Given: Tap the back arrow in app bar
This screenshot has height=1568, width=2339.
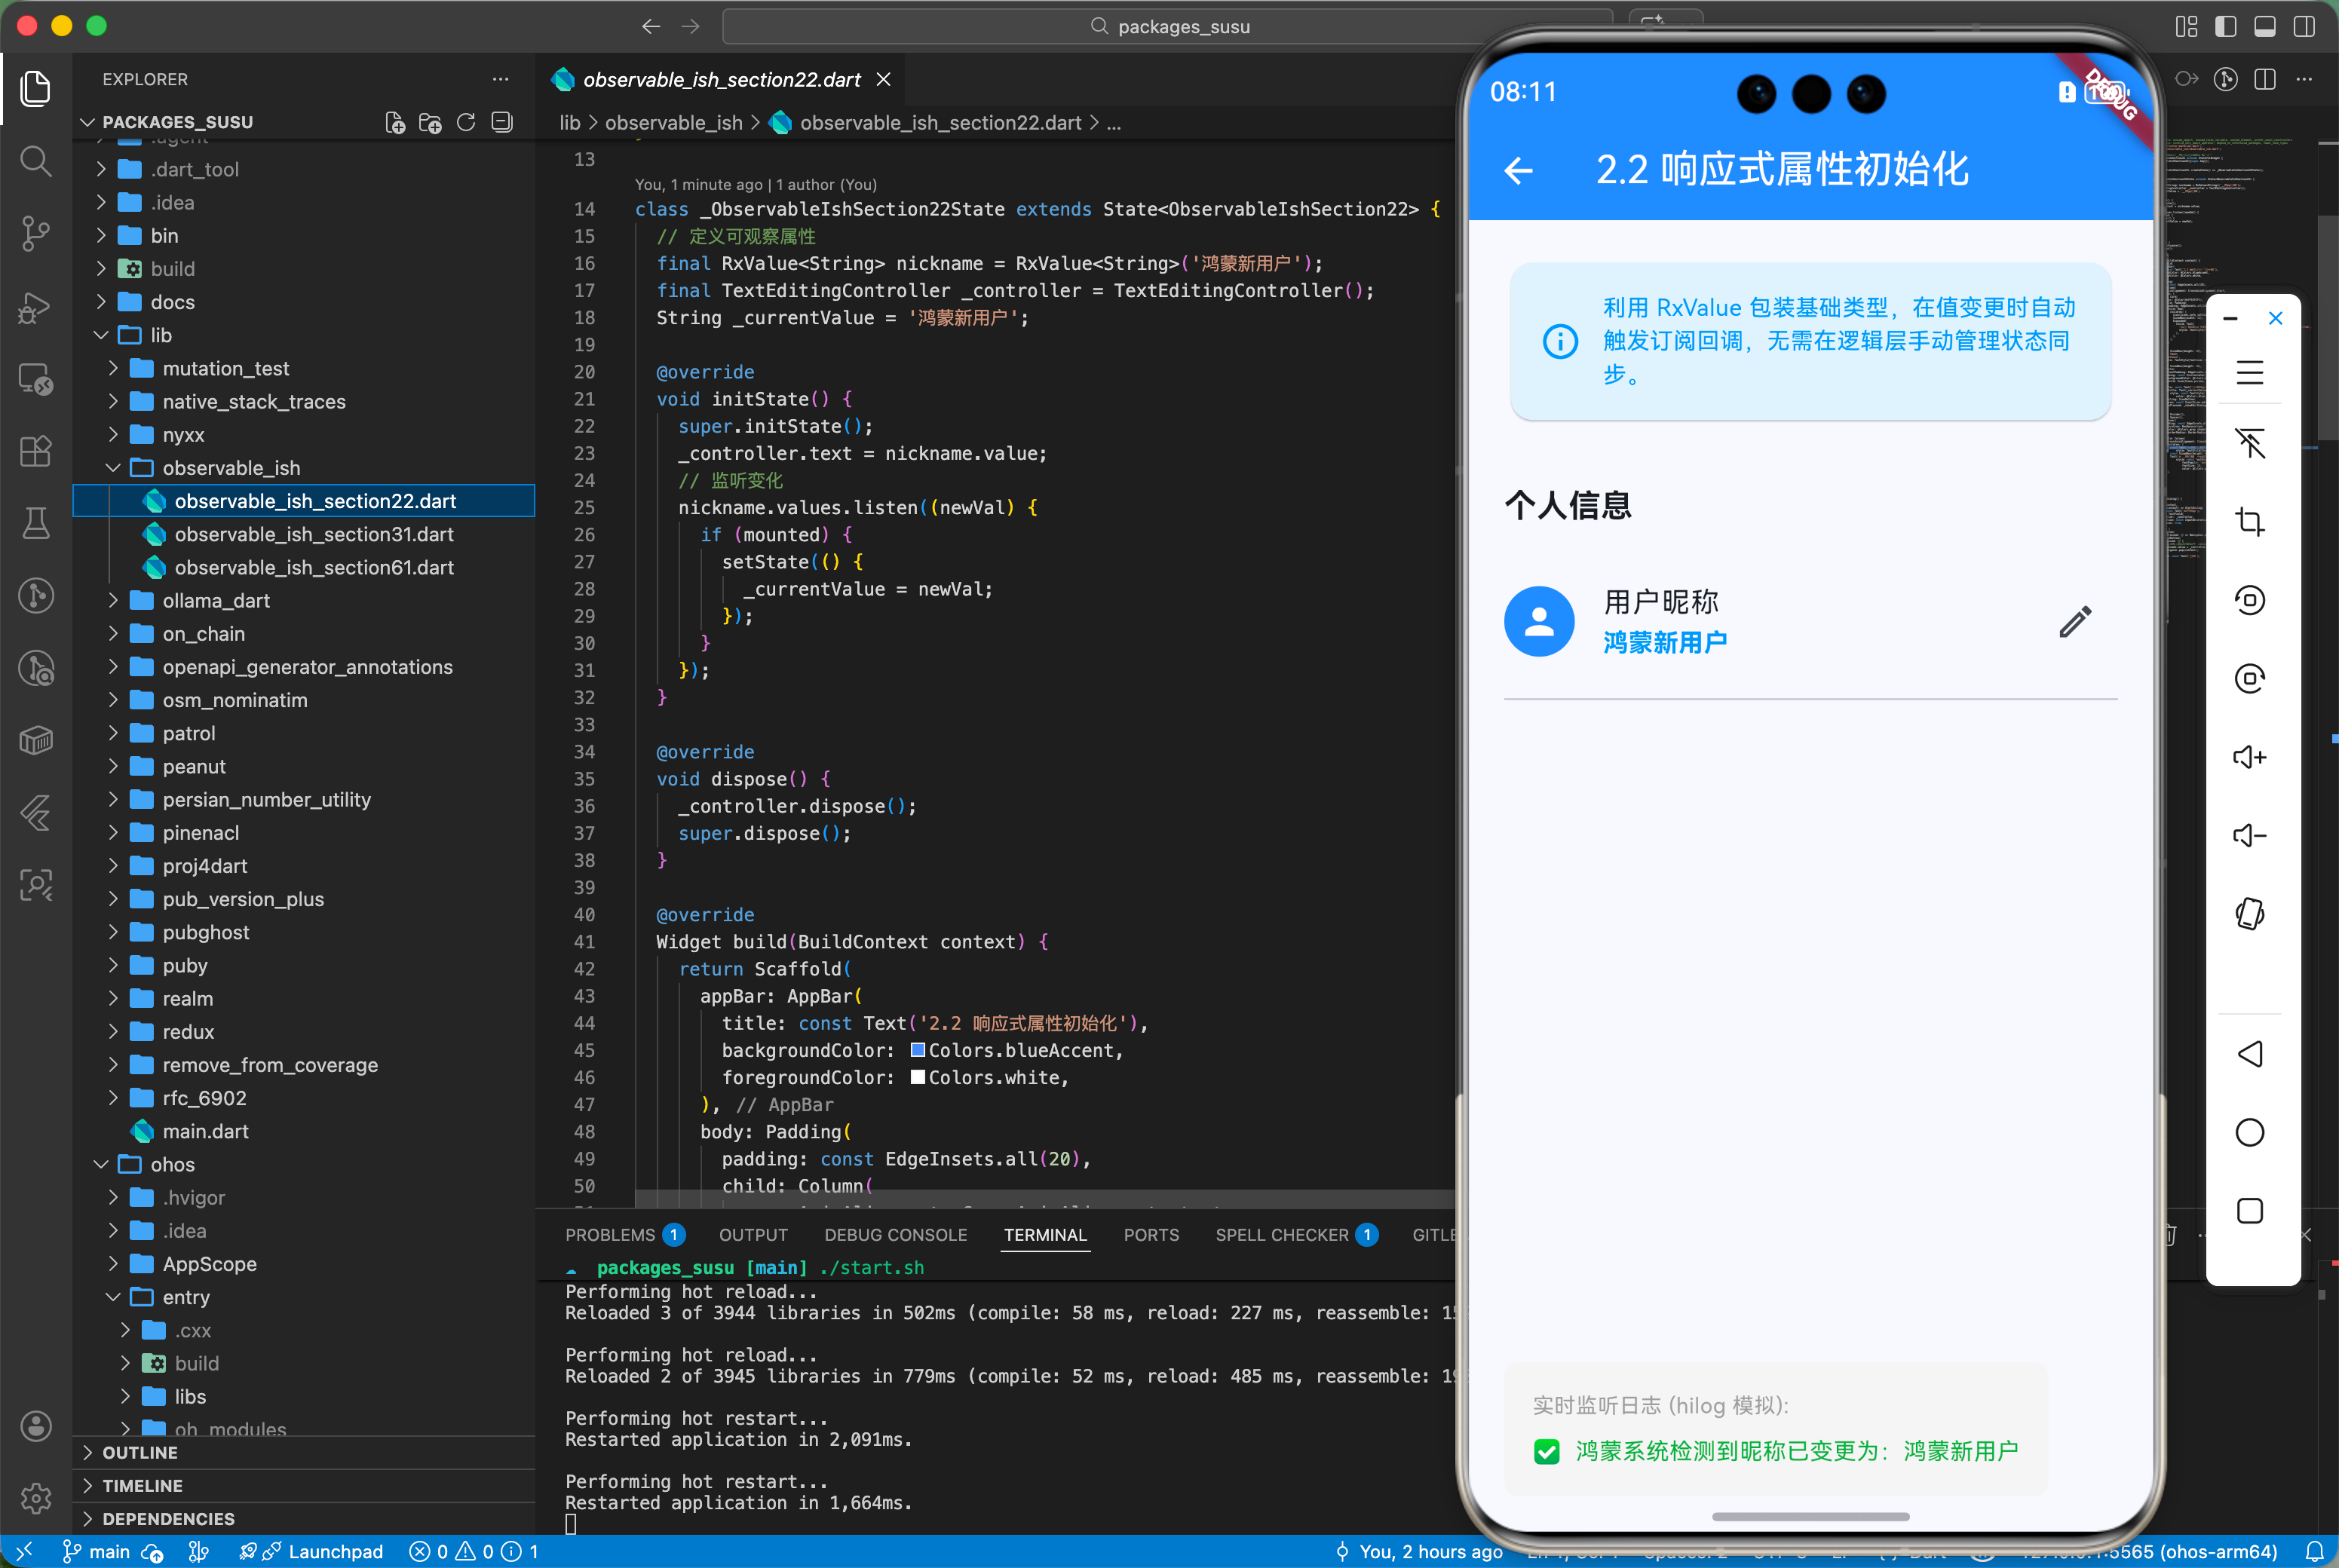Looking at the screenshot, I should [1519, 170].
